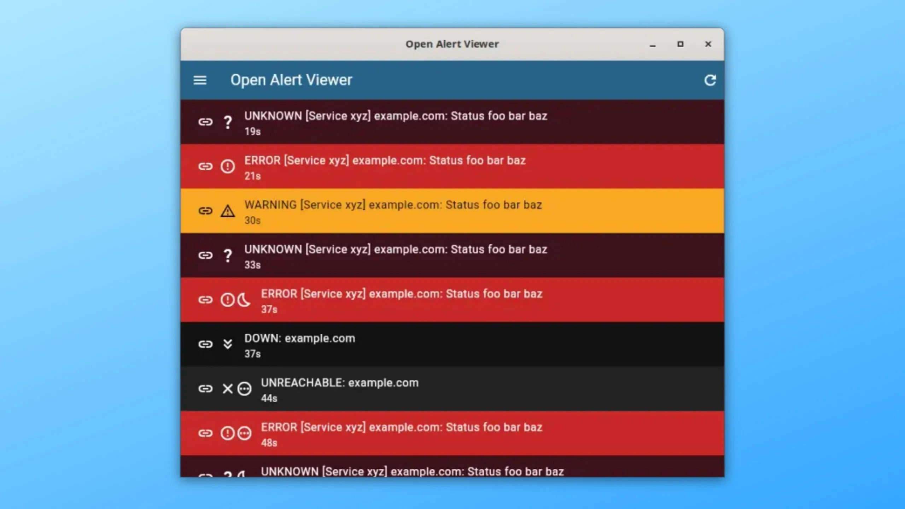Viewport: 905px width, 509px height.
Task: Open link icon on DOWN example.com row
Action: pos(205,344)
